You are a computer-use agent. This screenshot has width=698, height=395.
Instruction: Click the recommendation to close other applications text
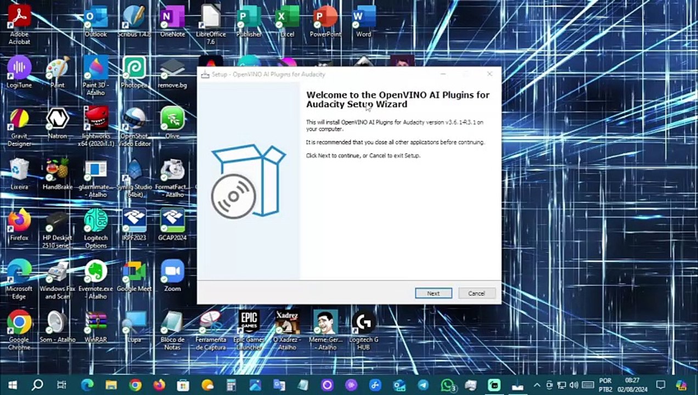point(395,142)
